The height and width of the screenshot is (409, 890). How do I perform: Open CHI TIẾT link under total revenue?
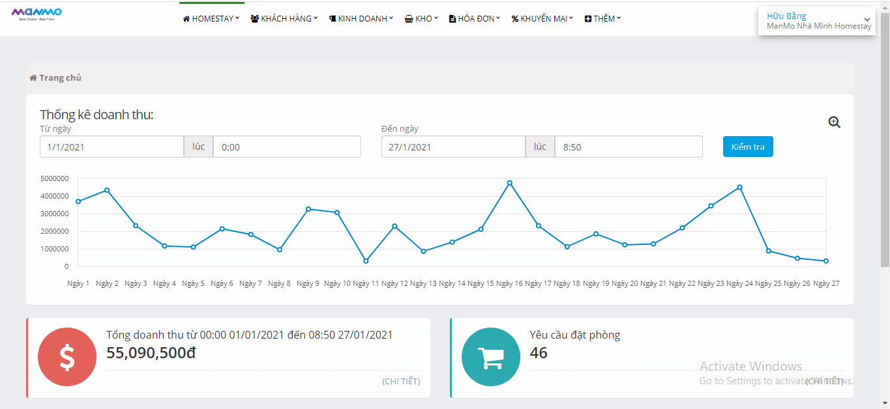(x=401, y=382)
